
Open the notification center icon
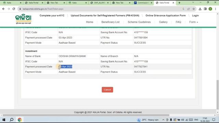tap(214, 120)
